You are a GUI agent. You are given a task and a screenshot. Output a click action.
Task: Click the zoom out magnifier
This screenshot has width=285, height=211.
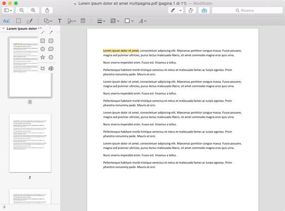pyautogui.click(x=21, y=10)
